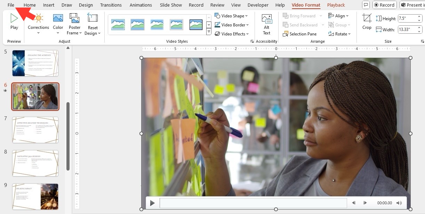Open the Video Effects dropdown
425x214 pixels.
click(x=232, y=34)
